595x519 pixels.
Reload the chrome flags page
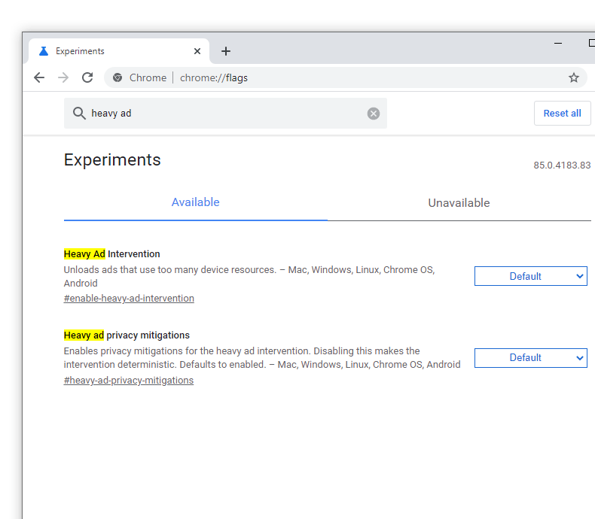pyautogui.click(x=87, y=77)
